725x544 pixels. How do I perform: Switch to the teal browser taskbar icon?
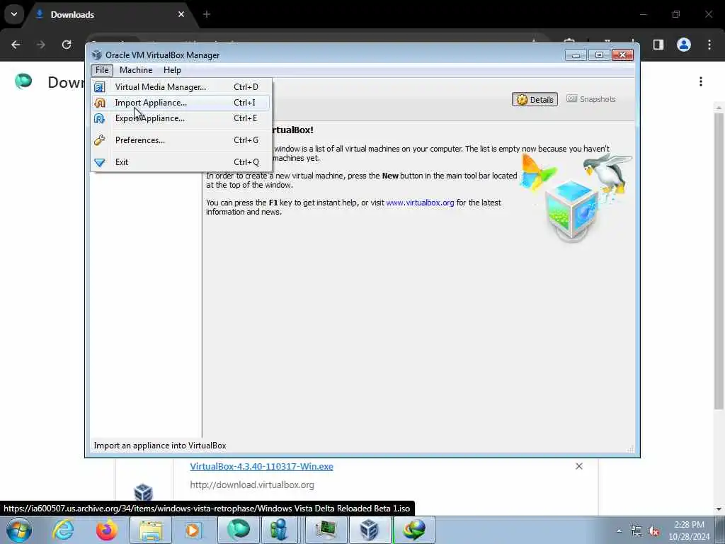coord(238,530)
